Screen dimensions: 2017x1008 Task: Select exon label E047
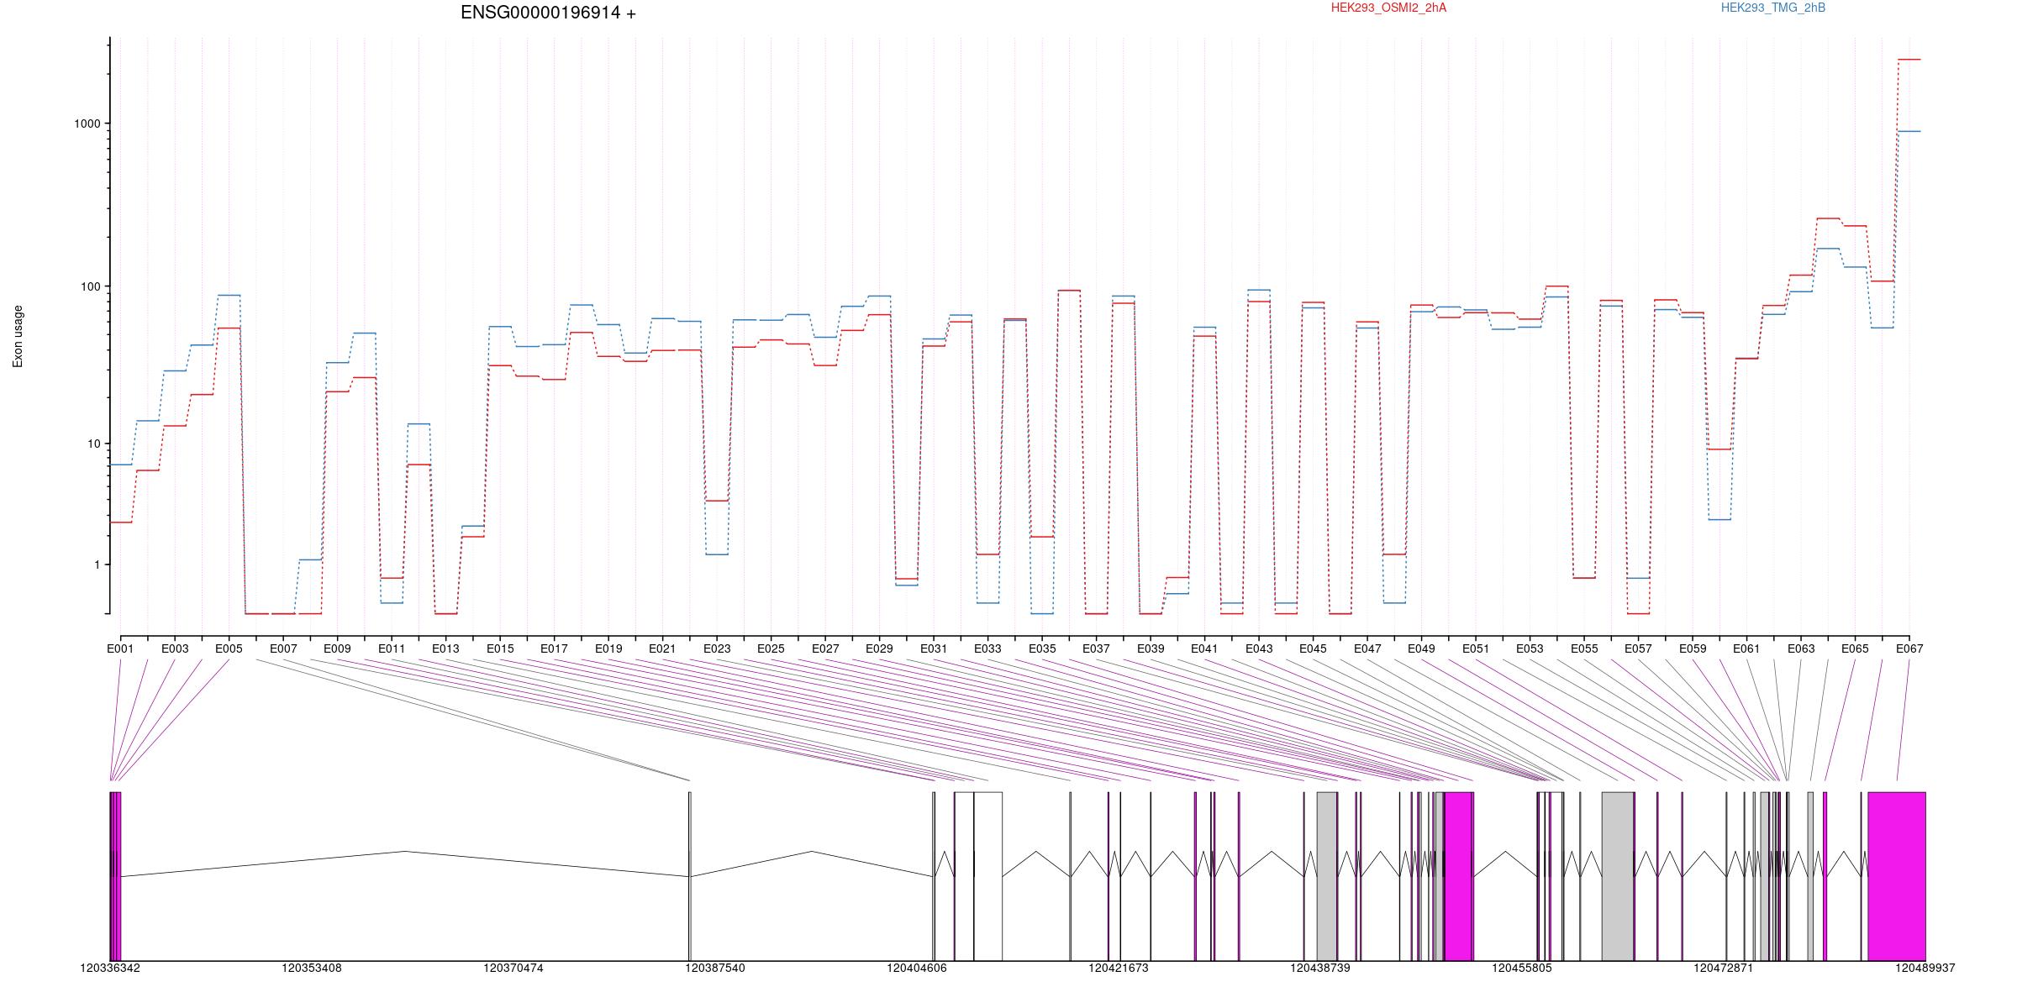click(1367, 648)
